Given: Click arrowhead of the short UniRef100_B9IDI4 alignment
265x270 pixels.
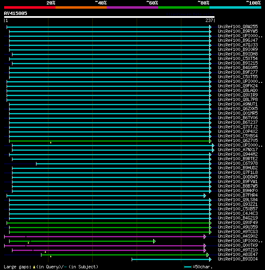Looking at the screenshot, I should click(210, 259).
